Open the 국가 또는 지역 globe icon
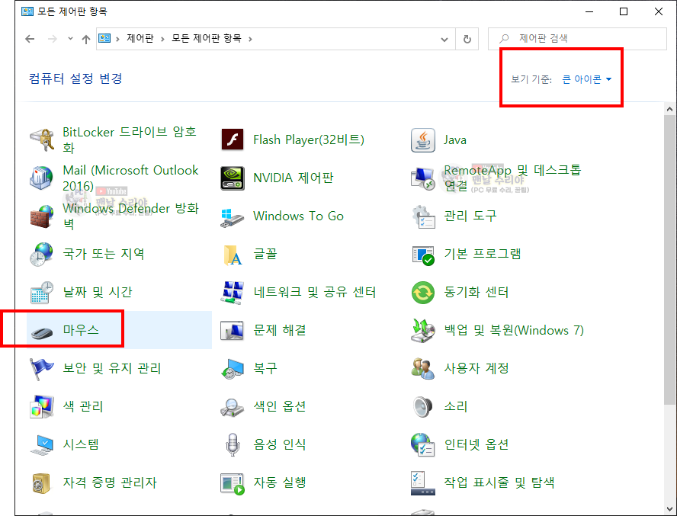Viewport: 677px width, 516px height. (42, 254)
